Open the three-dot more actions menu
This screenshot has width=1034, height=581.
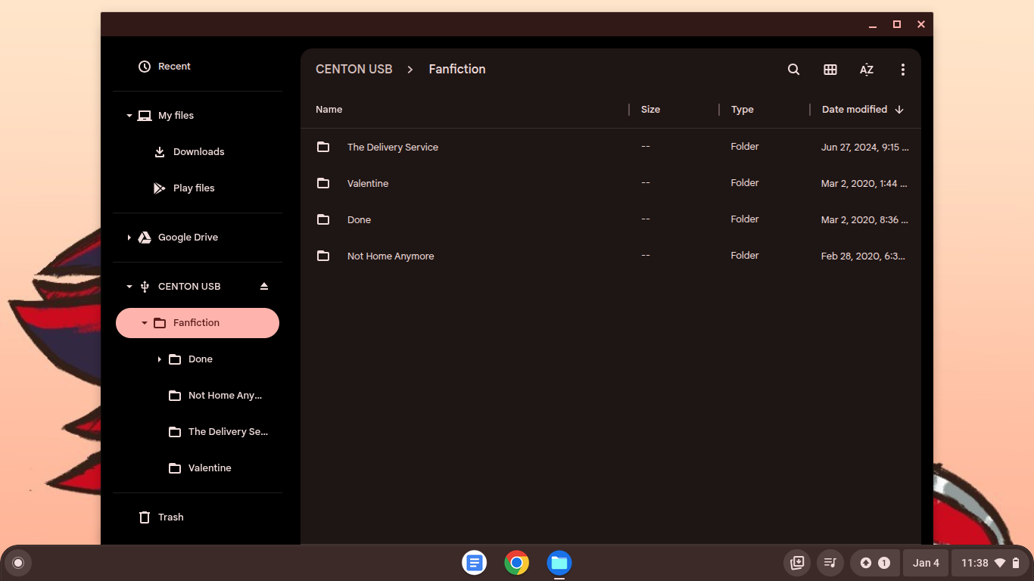903,70
